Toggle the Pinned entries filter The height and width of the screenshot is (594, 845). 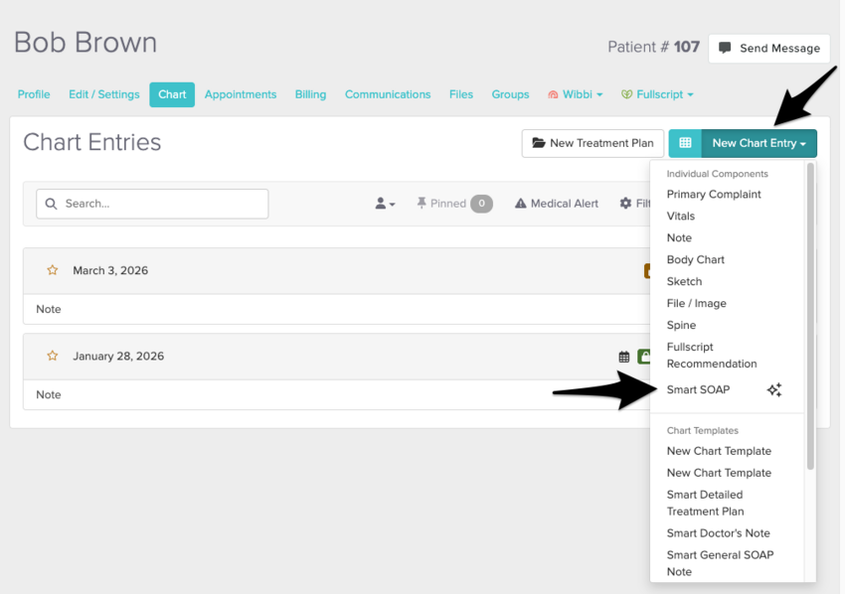(453, 204)
